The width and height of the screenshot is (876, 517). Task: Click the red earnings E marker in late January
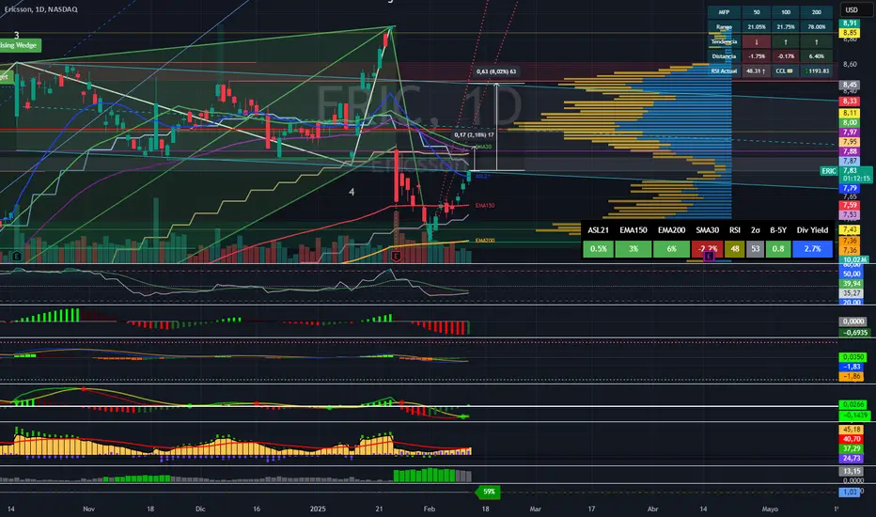click(x=396, y=257)
